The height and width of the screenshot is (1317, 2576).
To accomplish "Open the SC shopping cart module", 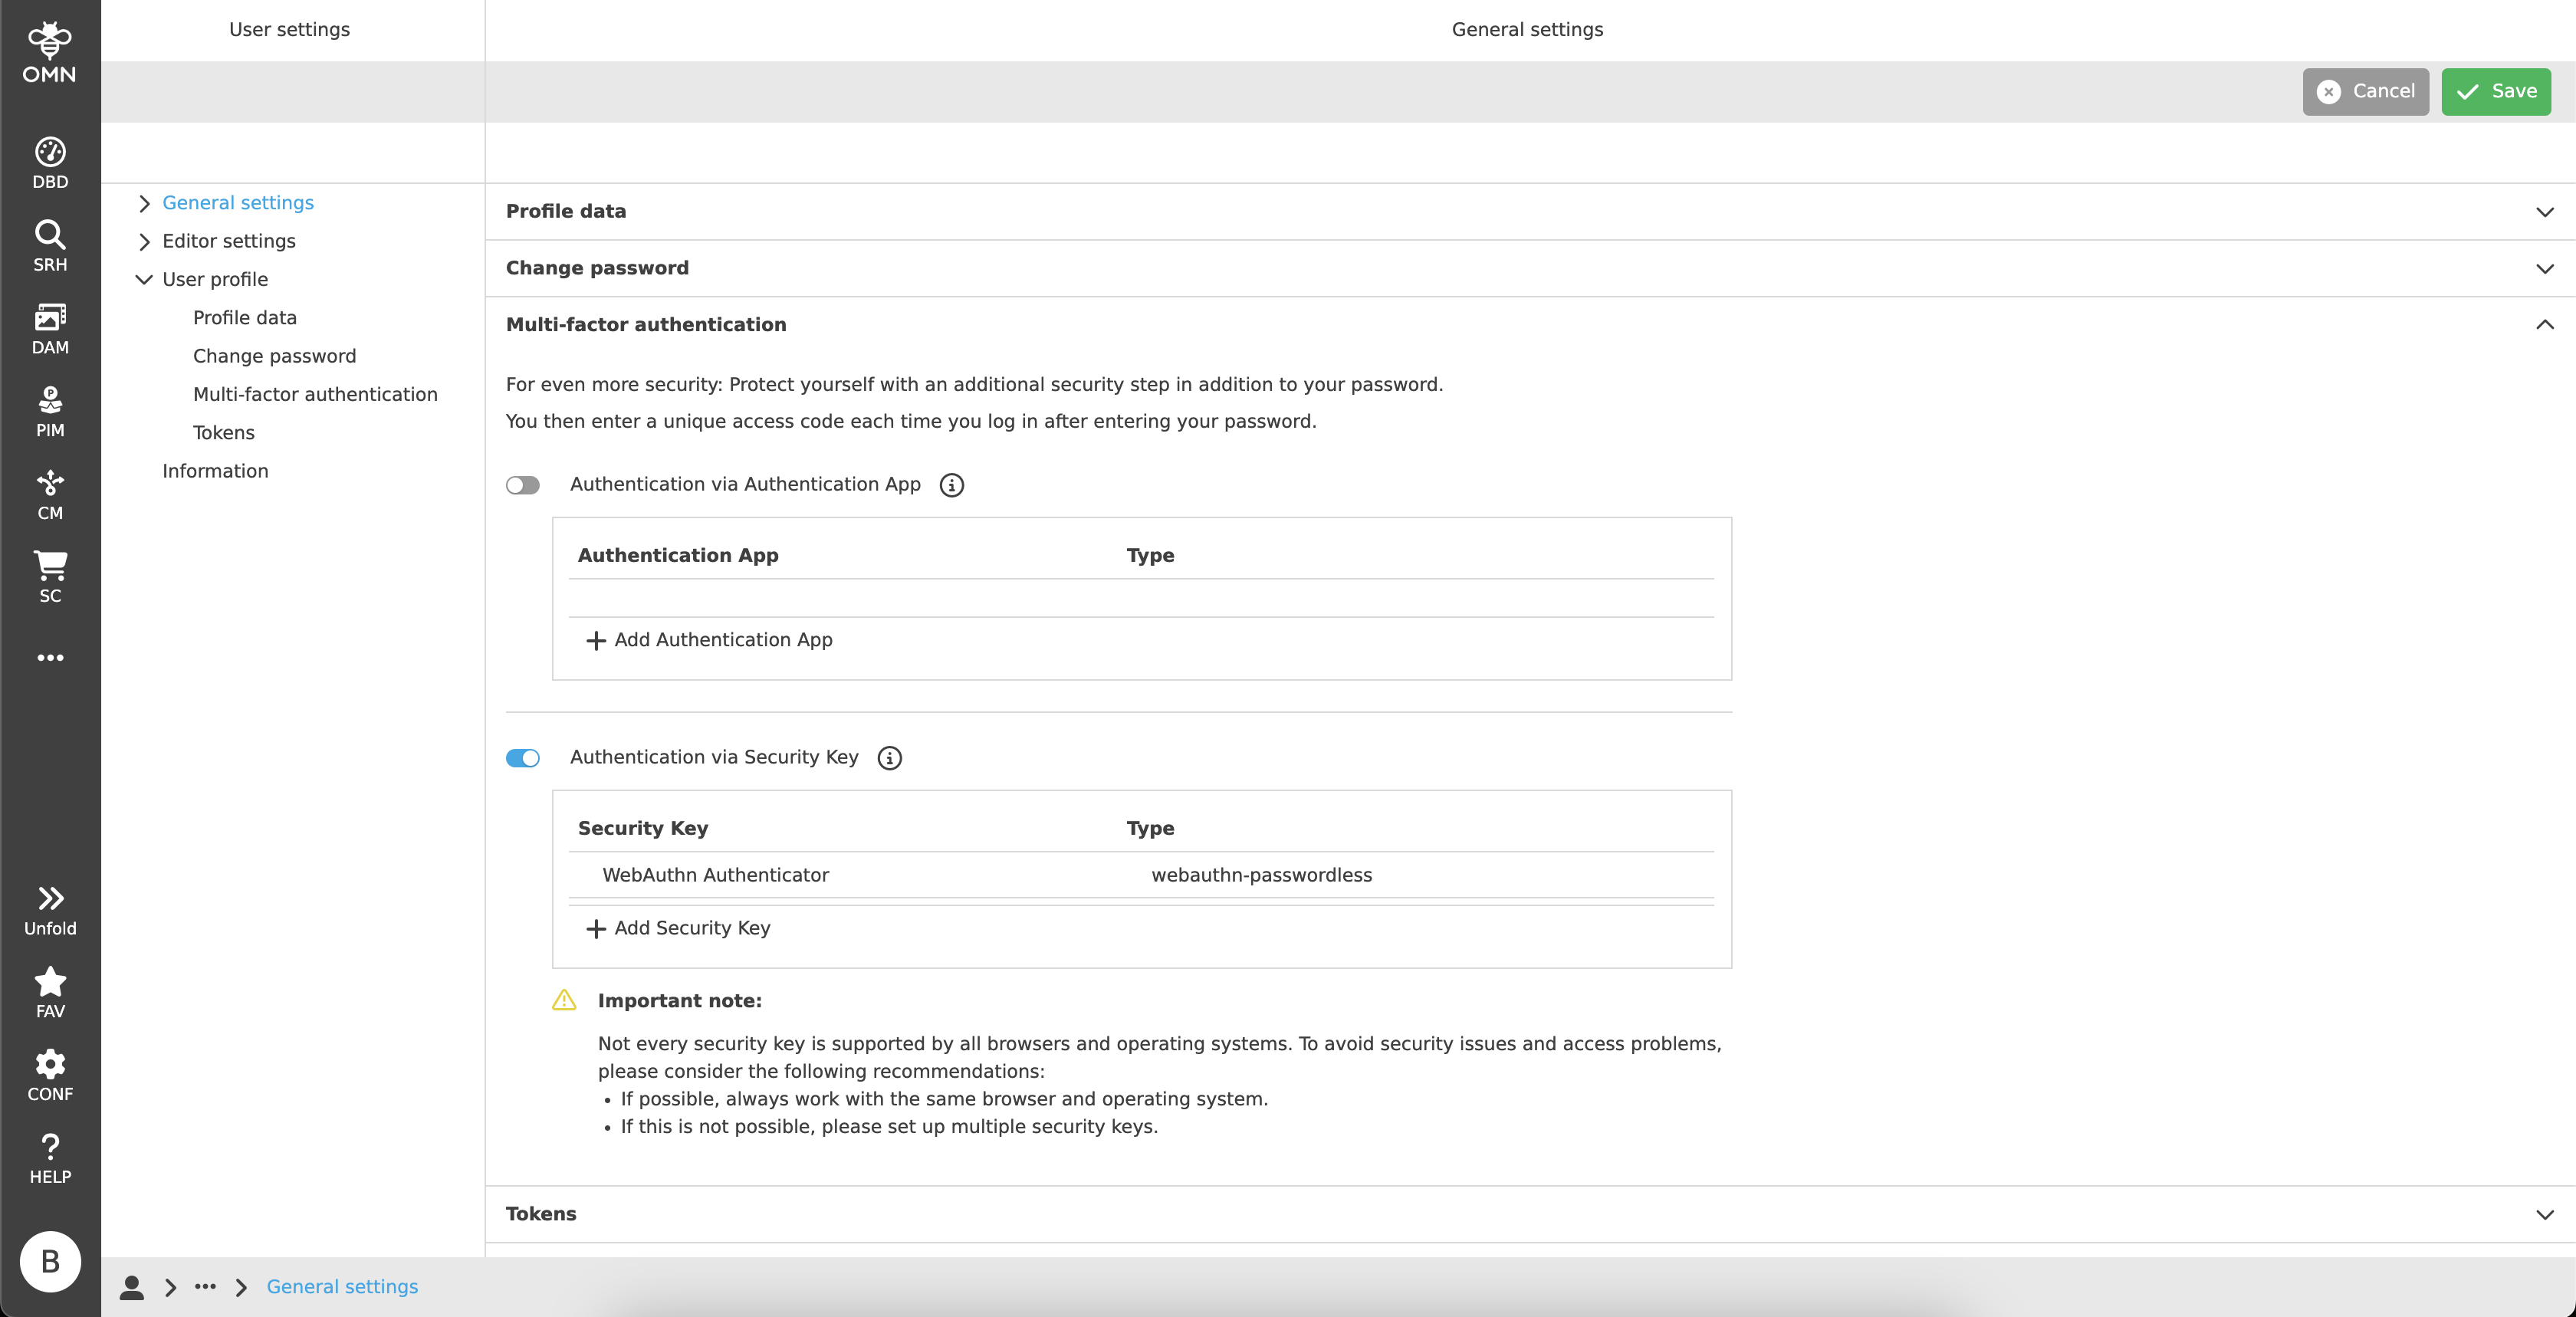I will [50, 575].
